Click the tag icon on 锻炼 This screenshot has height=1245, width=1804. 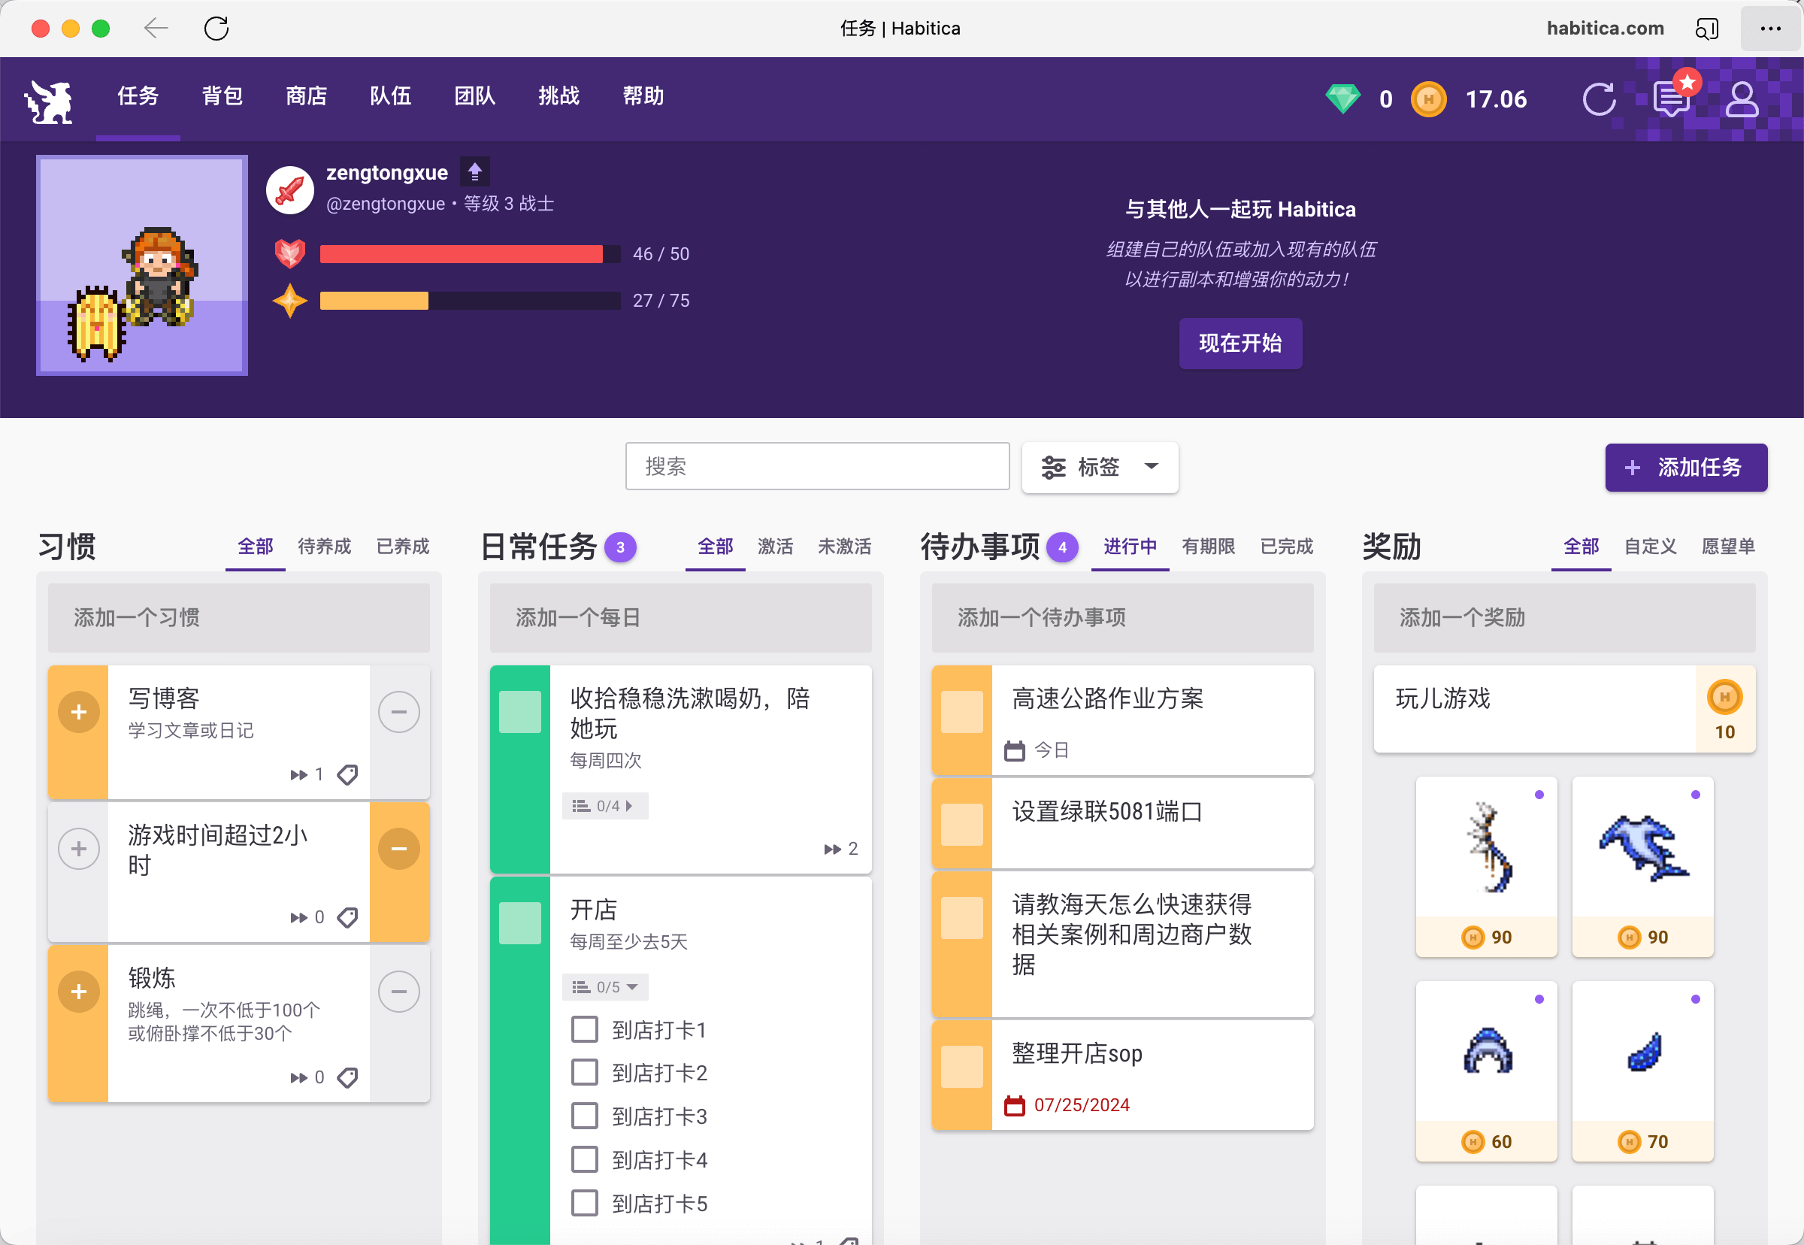pyautogui.click(x=347, y=1077)
